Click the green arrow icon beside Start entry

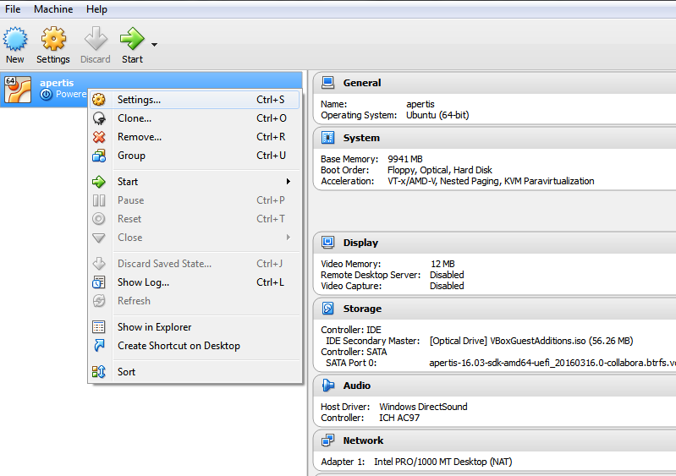click(x=99, y=182)
